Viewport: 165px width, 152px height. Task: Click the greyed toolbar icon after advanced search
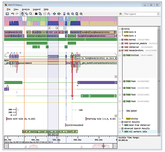pyautogui.click(x=45, y=14)
